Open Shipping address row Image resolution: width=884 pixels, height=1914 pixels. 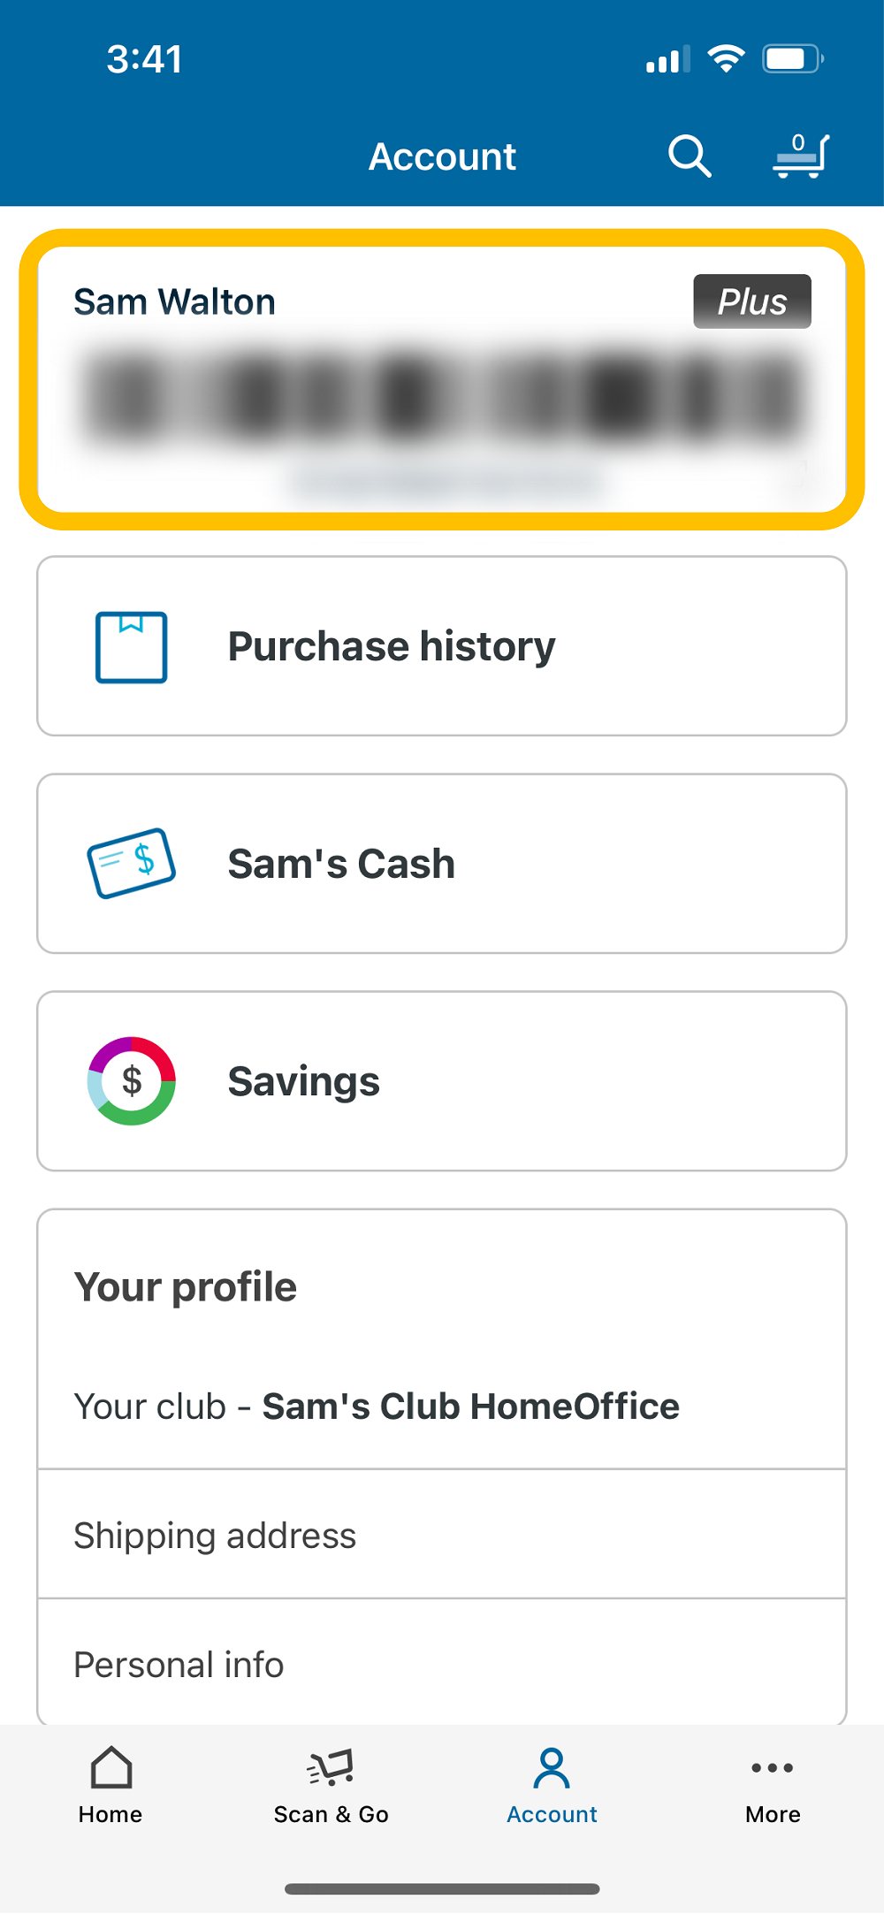pyautogui.click(x=215, y=1536)
